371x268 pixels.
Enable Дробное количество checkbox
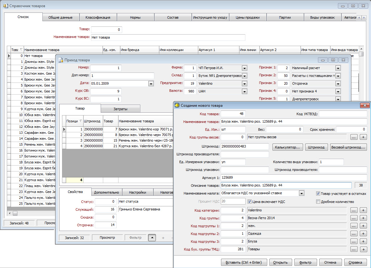coord(318,202)
